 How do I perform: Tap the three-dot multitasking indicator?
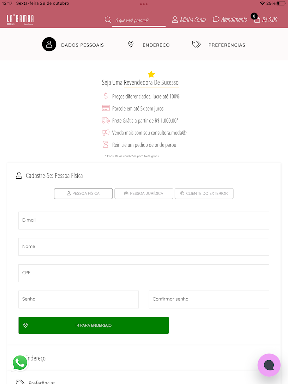(144, 4)
